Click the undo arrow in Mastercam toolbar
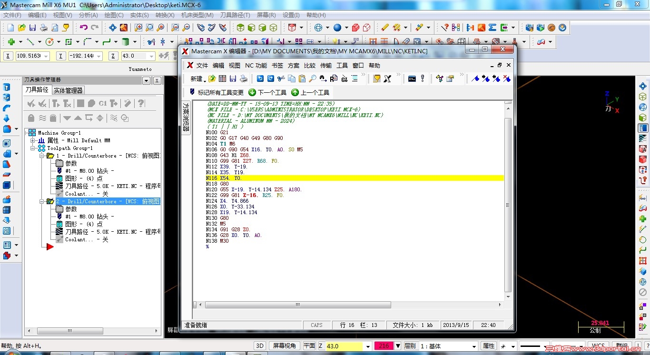The width and height of the screenshot is (650, 355). click(83, 28)
